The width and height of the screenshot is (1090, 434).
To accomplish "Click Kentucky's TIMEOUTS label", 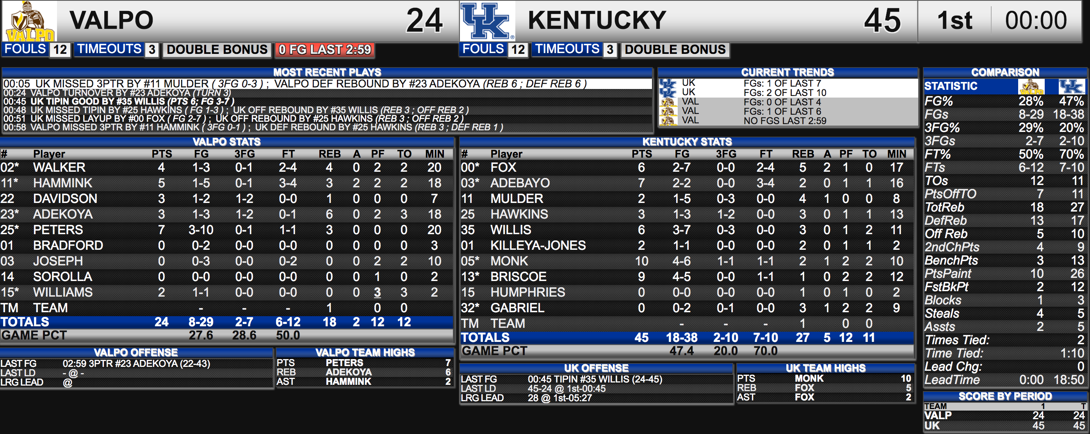I will tap(567, 49).
